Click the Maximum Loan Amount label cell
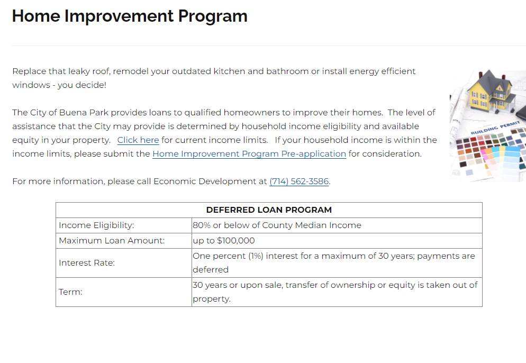The height and width of the screenshot is (363, 526). click(124, 241)
